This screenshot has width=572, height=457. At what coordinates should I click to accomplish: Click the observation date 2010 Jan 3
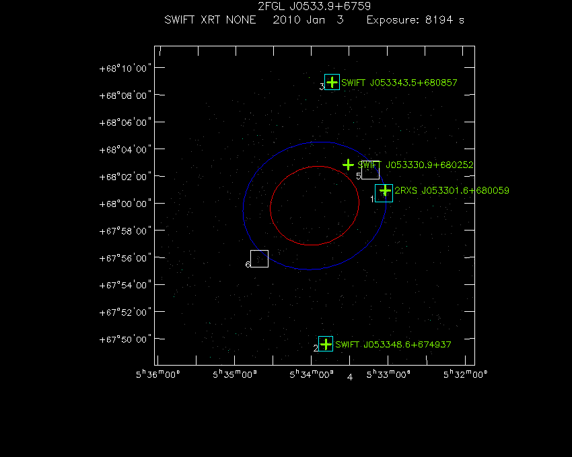click(x=308, y=19)
